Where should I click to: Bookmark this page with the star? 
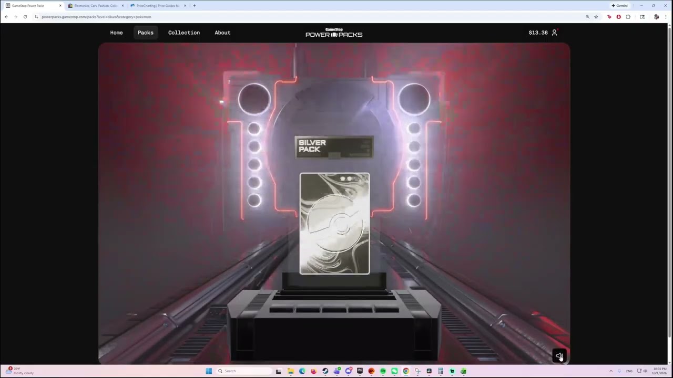coord(596,17)
